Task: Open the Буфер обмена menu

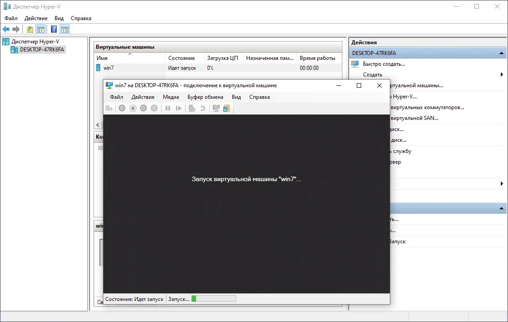Action: (205, 97)
